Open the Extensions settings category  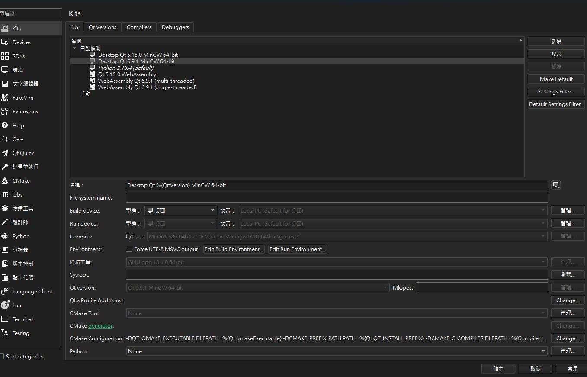click(x=31, y=111)
